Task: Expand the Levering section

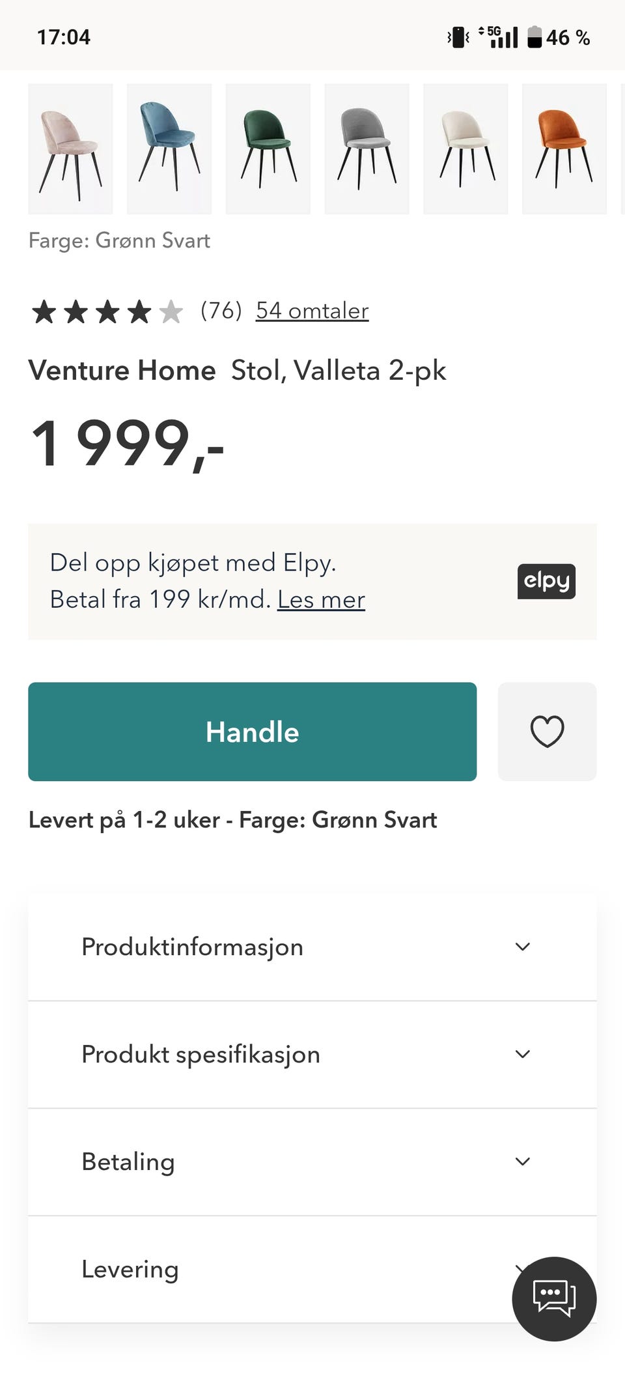Action: point(260,1269)
